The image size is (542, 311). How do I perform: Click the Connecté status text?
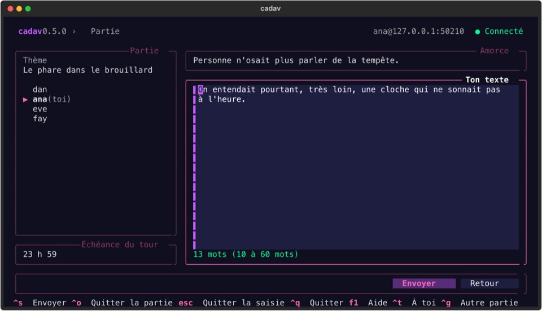[504, 32]
